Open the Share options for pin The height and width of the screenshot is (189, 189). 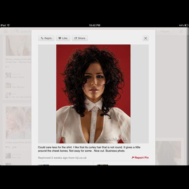point(80,38)
